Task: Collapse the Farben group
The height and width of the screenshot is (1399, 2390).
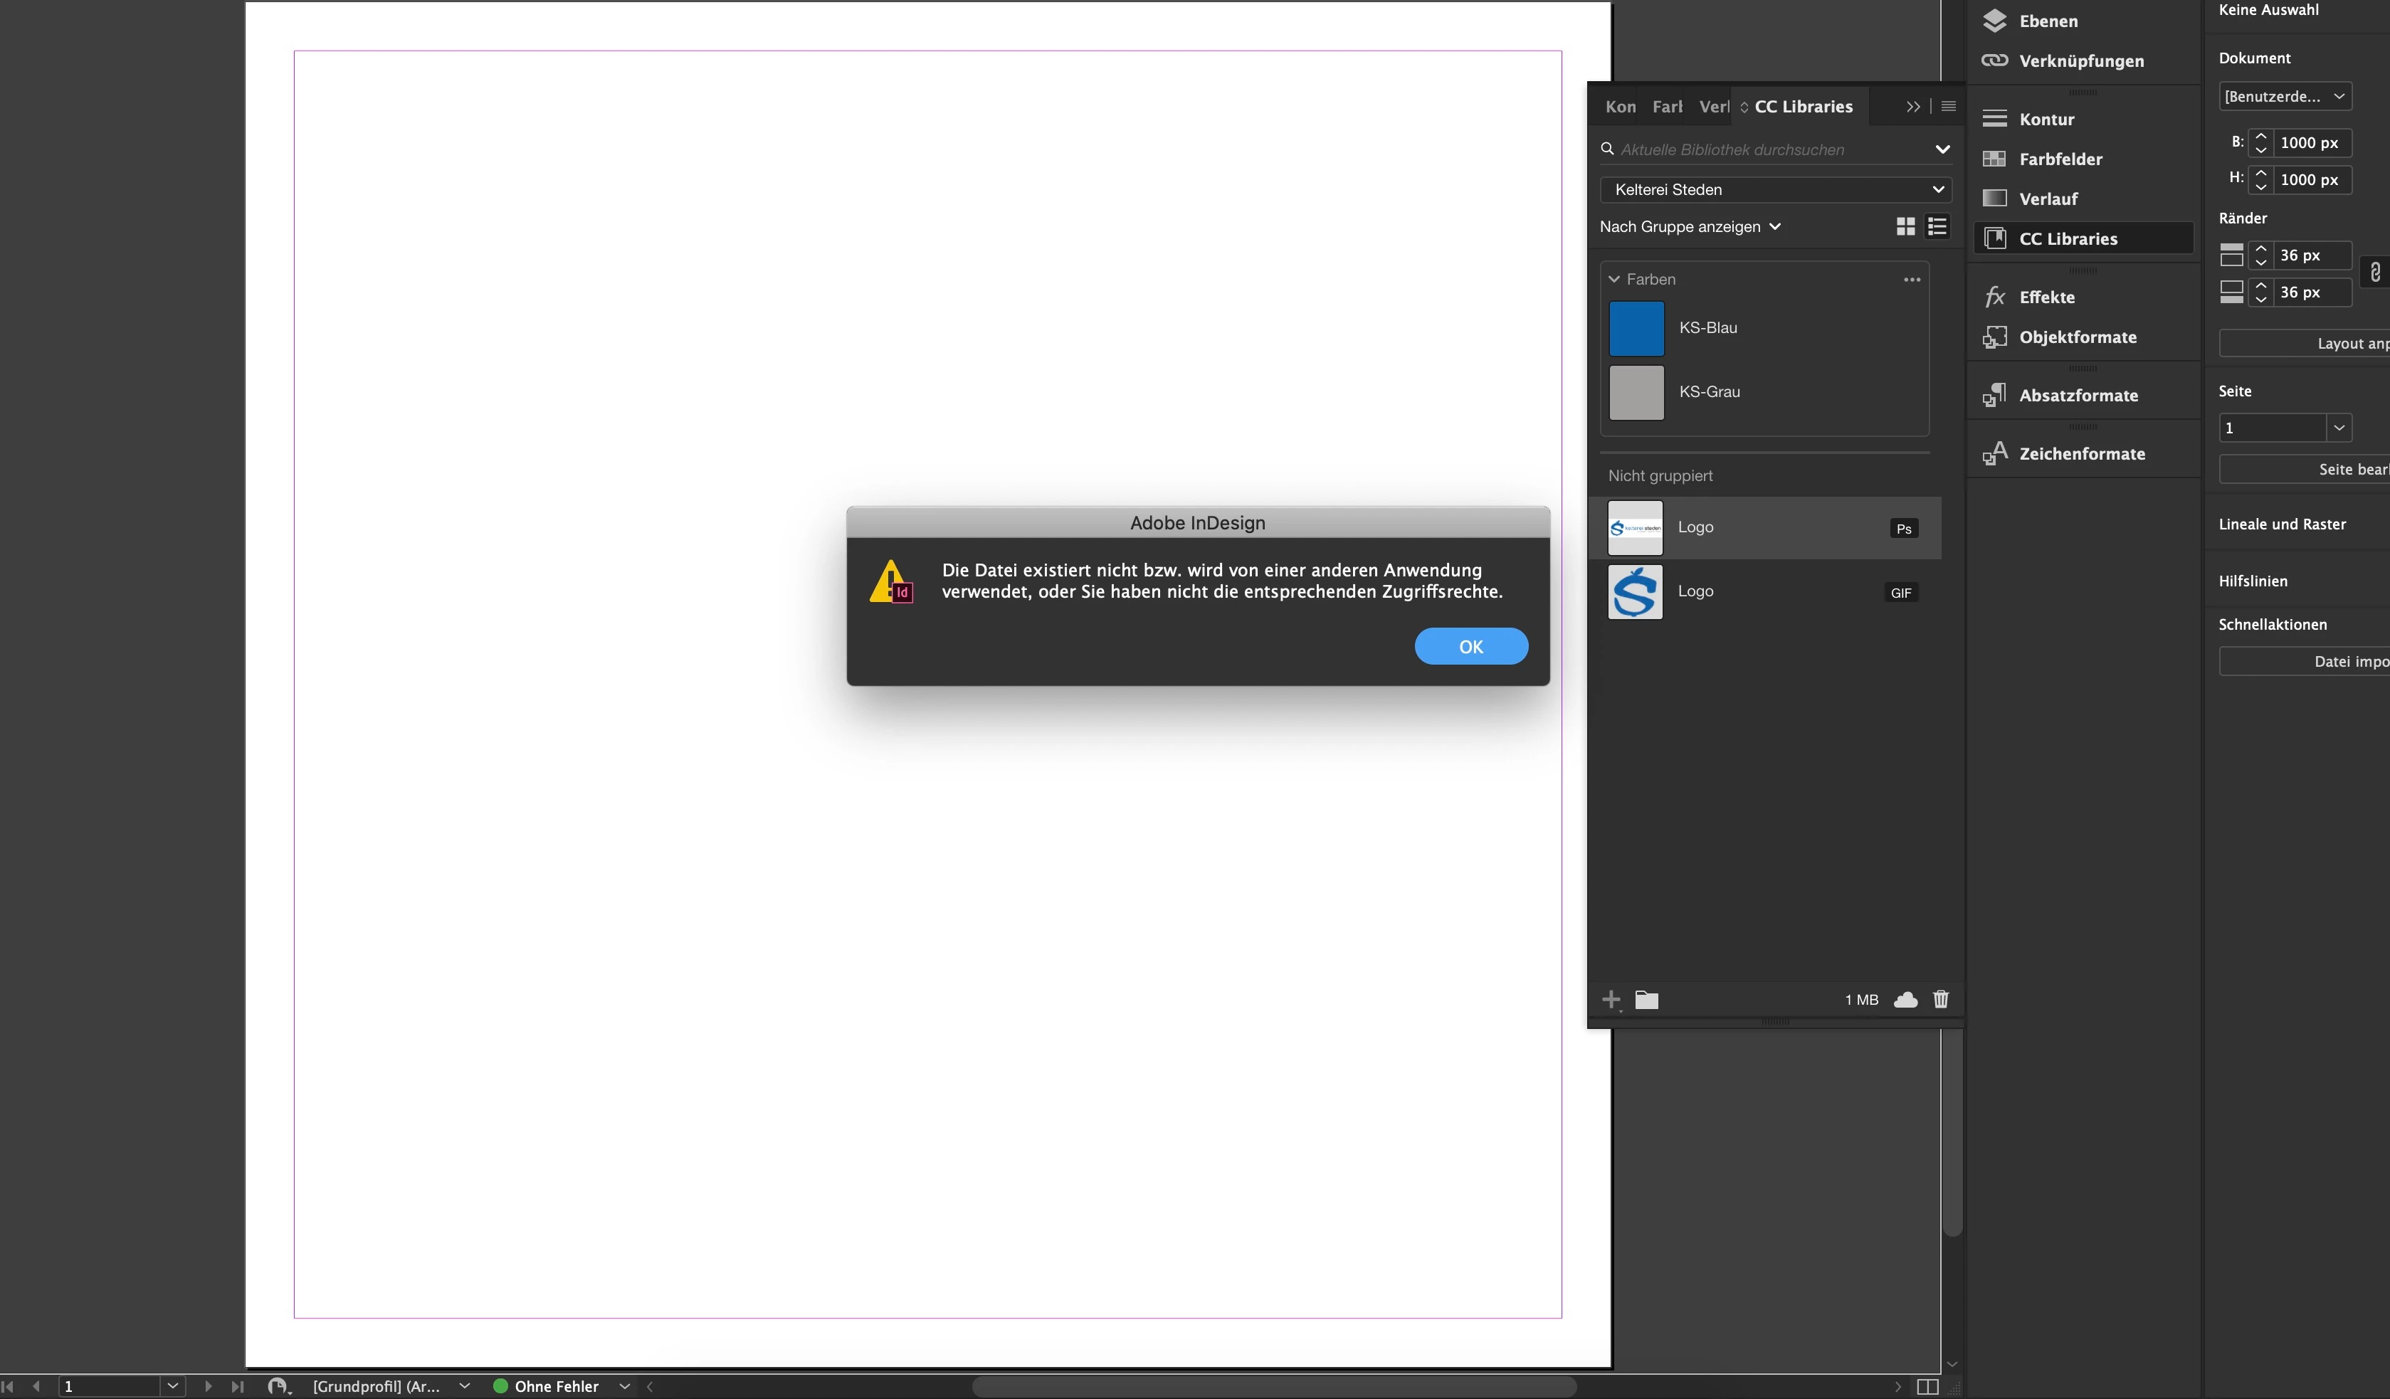Action: (1614, 280)
